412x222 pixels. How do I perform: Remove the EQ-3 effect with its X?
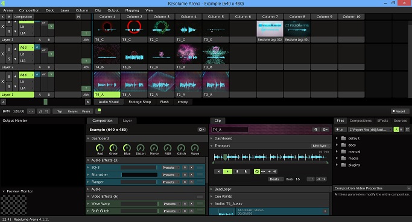(192, 168)
